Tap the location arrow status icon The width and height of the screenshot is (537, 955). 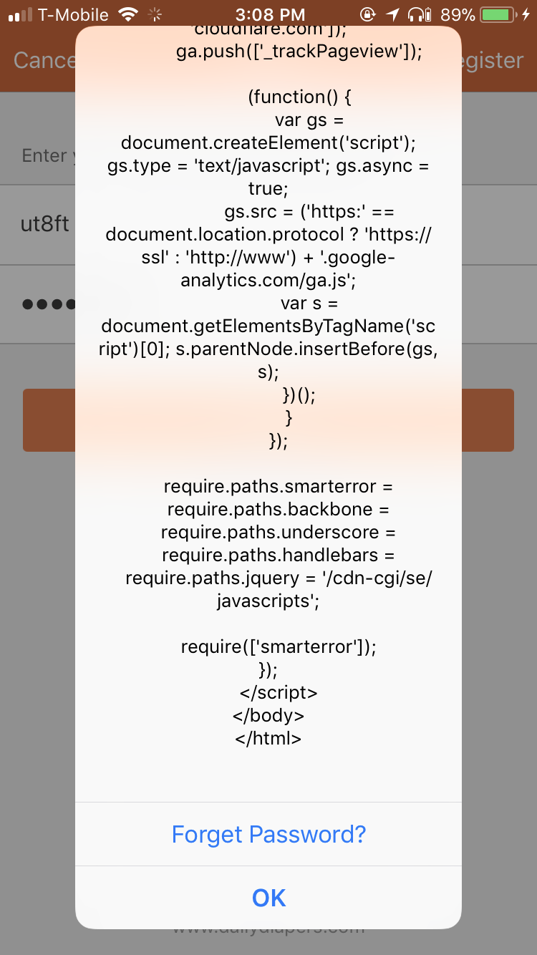click(392, 14)
